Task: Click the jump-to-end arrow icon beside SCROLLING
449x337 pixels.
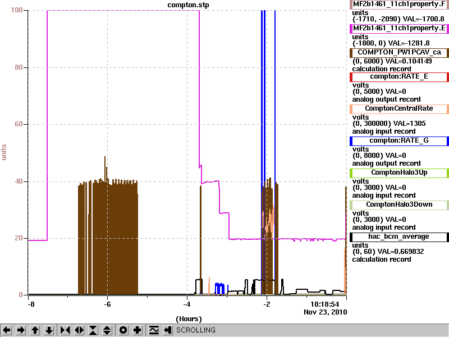Action: [x=167, y=330]
